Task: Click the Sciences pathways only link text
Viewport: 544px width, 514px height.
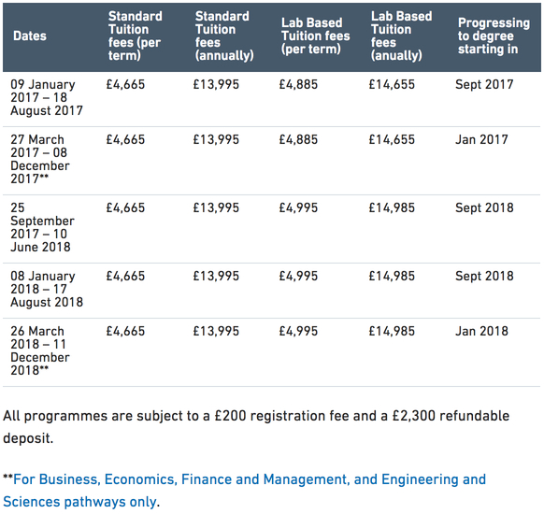Action: coord(79,502)
